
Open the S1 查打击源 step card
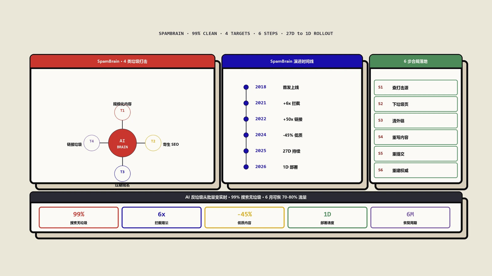click(416, 87)
